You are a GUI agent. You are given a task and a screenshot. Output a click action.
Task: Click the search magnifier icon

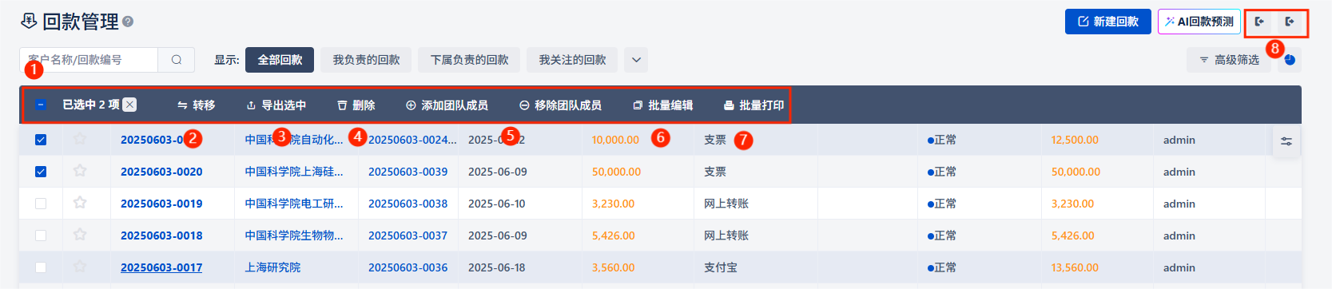coord(177,60)
